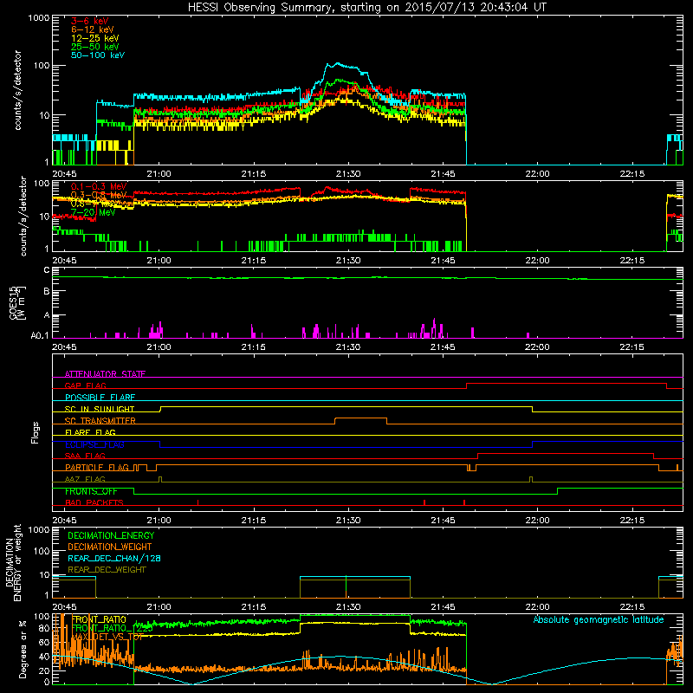Screen dimensions: 693x693
Task: Select the GAP_FLAG label
Action: tap(85, 385)
